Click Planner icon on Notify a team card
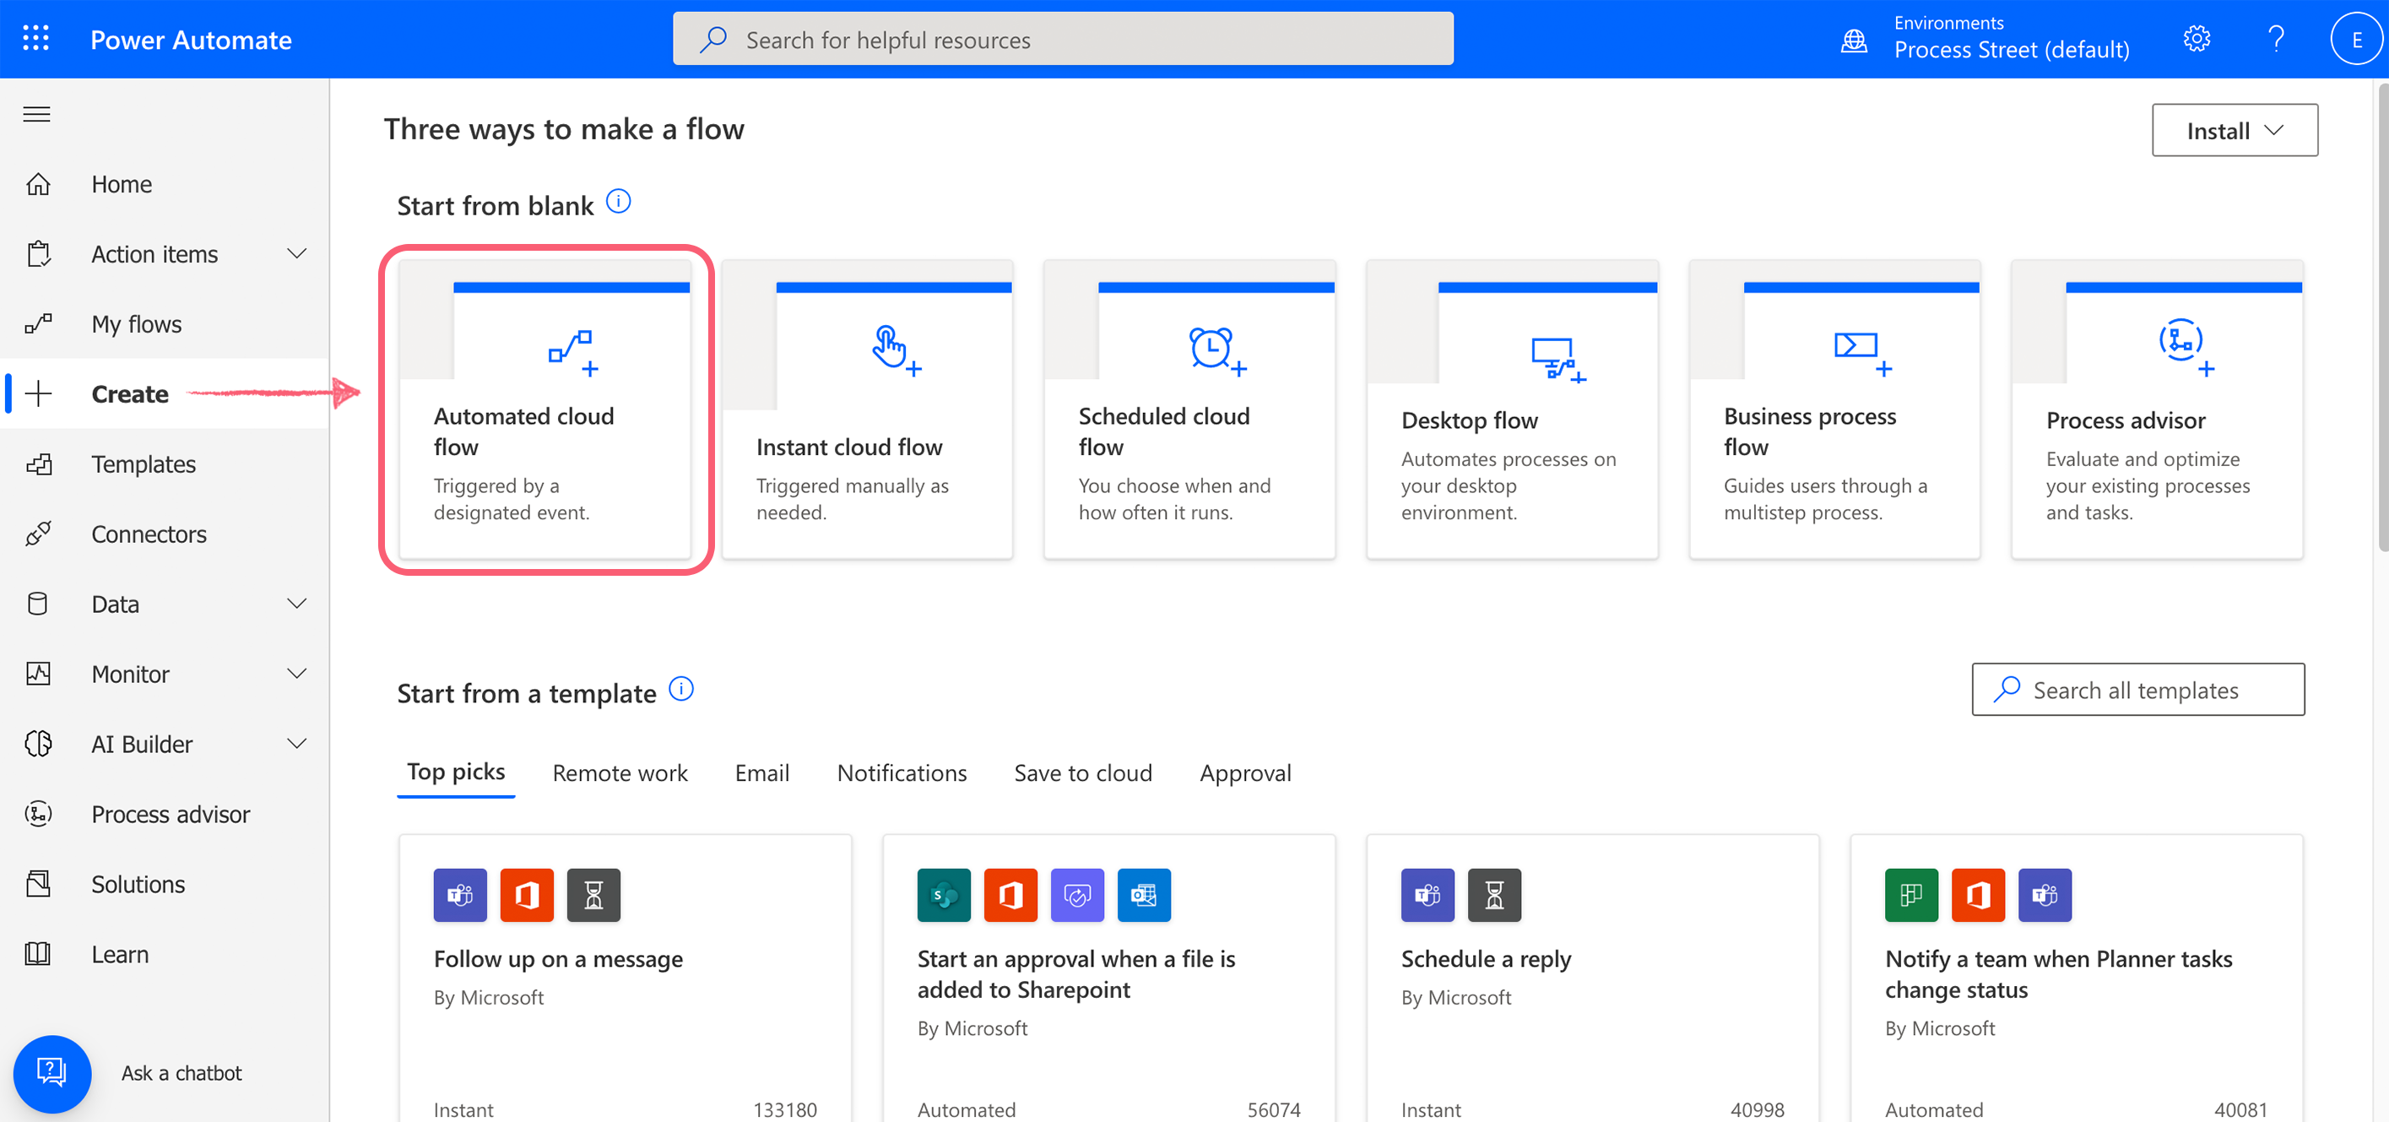 tap(1910, 894)
